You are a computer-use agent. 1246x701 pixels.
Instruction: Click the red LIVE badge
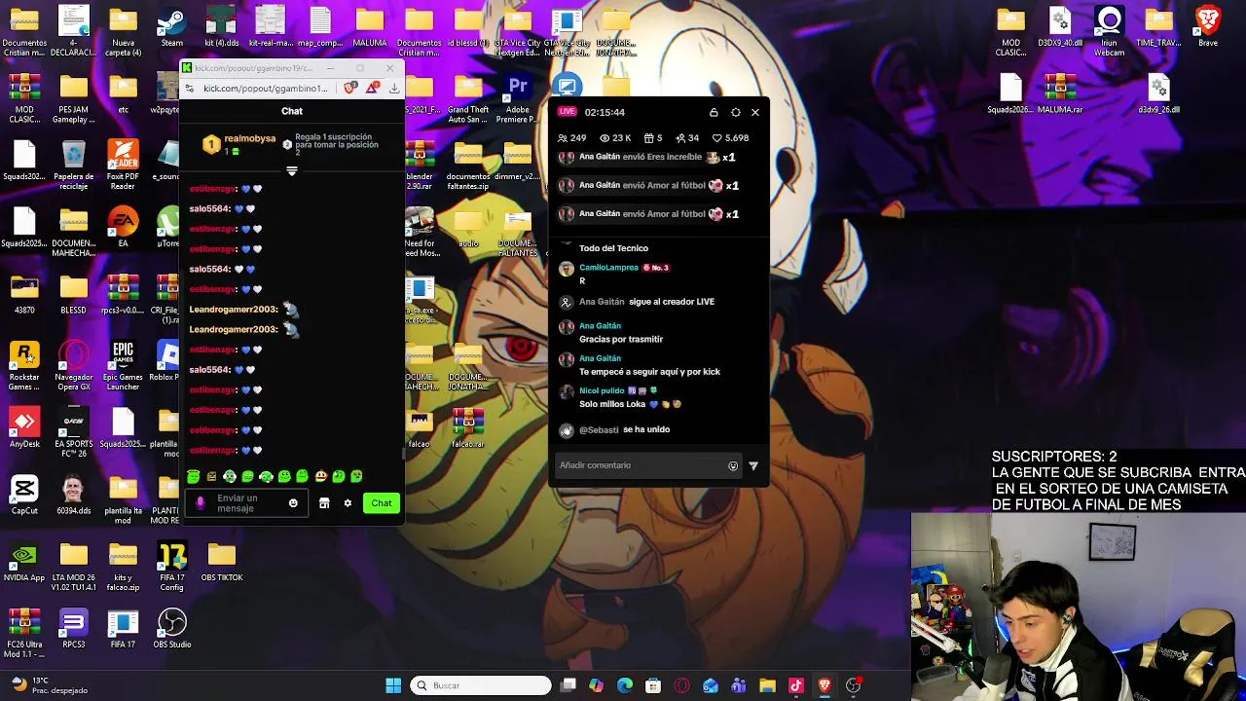[567, 112]
